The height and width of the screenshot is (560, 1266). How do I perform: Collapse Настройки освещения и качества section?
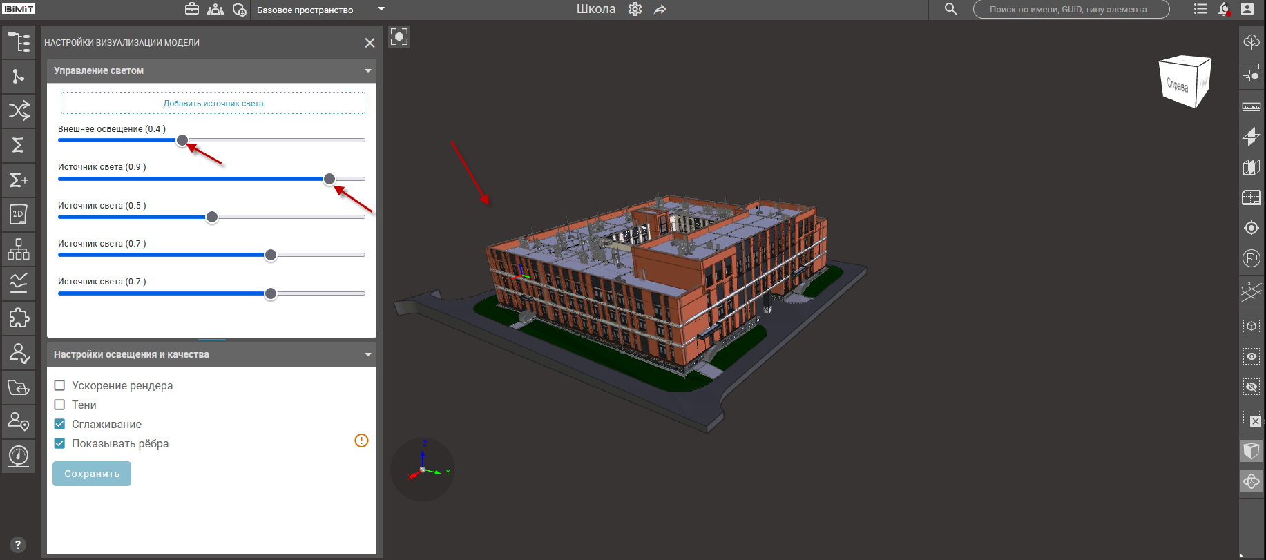click(x=367, y=354)
